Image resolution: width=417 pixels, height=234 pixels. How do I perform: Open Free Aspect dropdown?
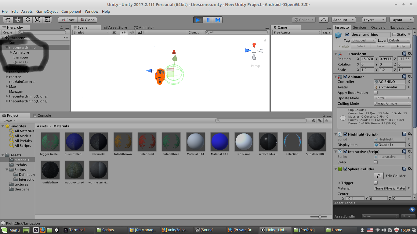297,33
